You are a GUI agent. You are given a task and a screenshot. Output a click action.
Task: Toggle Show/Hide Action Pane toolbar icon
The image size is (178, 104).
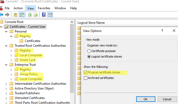(50, 15)
